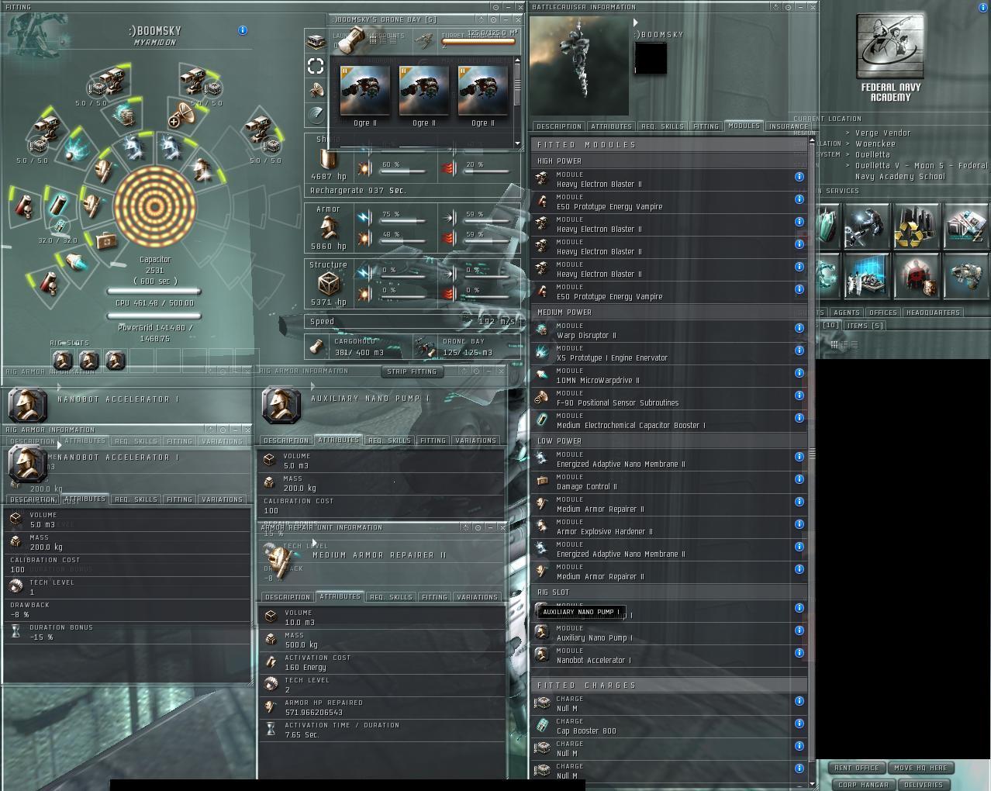
Task: Show info for F-90 Positional Sensor Subroutines
Action: 799,395
